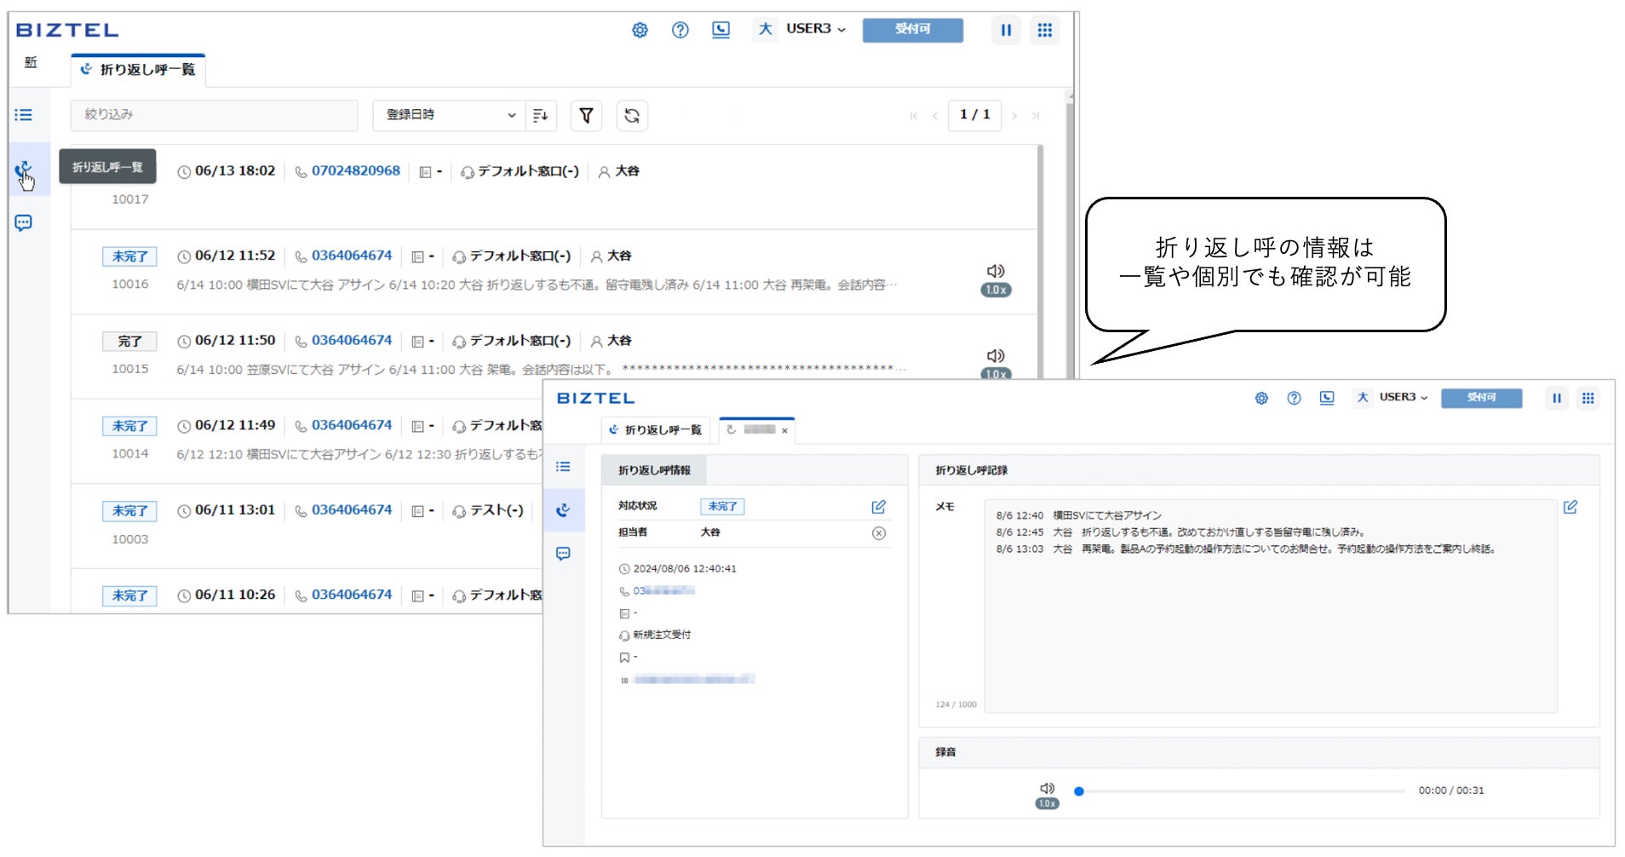This screenshot has height=857, width=1625.
Task: Open the chat sidebar icon in the list window
Action: coord(24,223)
